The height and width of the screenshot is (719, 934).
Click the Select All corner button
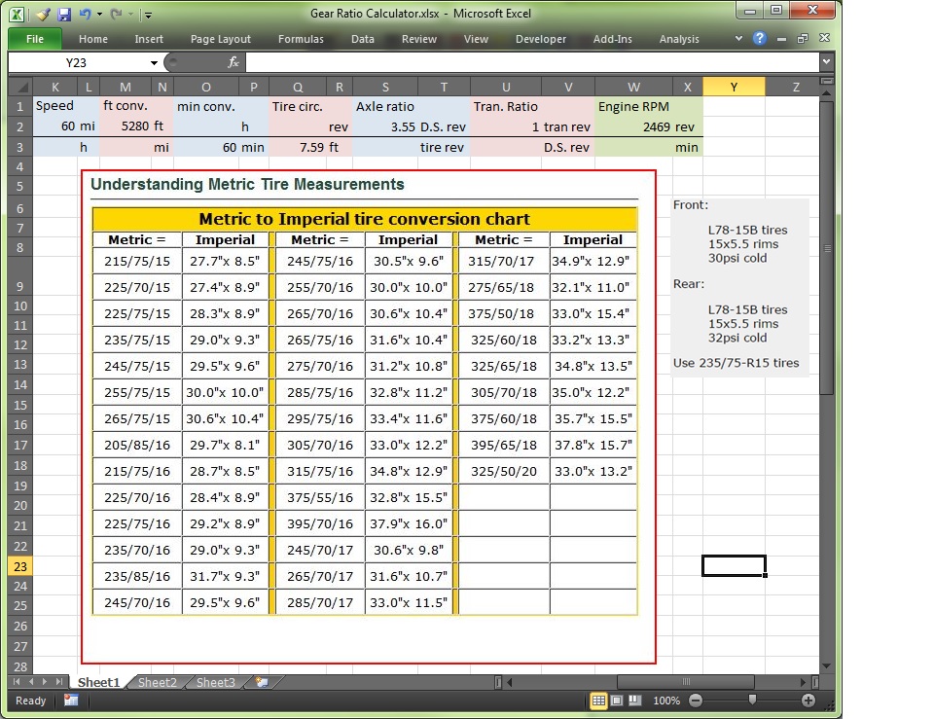(21, 88)
